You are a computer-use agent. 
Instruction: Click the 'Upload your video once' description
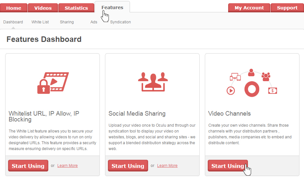click(152, 137)
